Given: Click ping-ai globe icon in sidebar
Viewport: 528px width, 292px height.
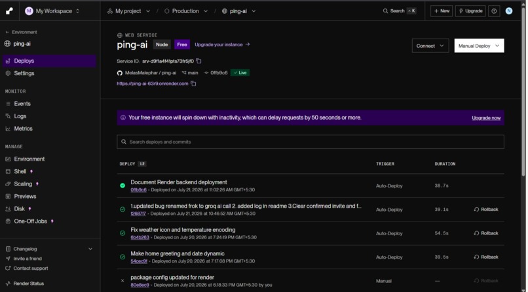Looking at the screenshot, I should click(7, 44).
